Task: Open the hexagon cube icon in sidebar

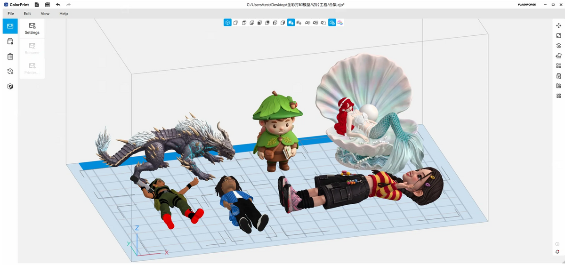Action: 10,87
